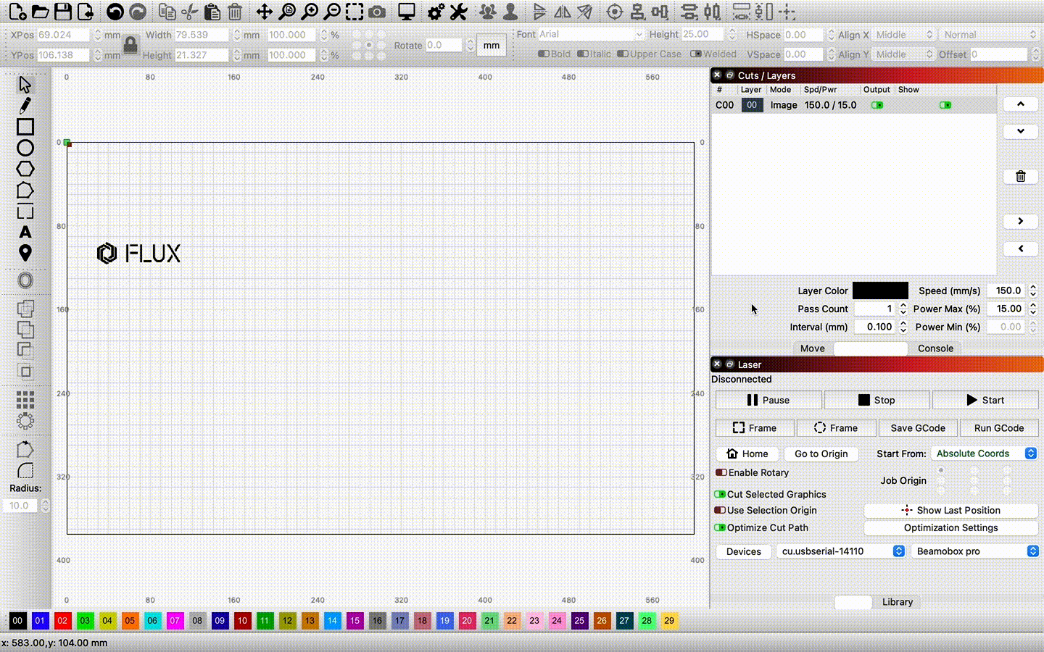Viewport: 1044px width, 652px height.
Task: Click the Undo arrow icon
Action: (x=115, y=12)
